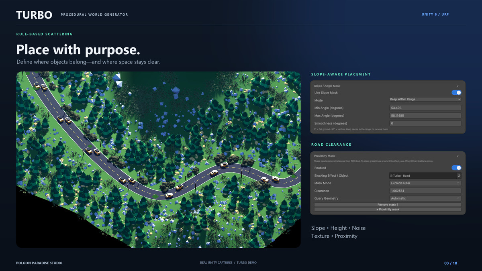Click the RULE-BASED SCATTERING label

(x=45, y=34)
